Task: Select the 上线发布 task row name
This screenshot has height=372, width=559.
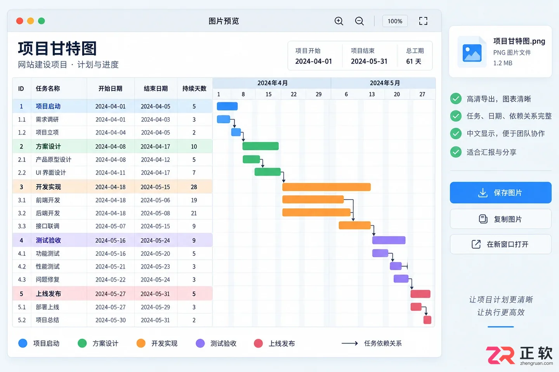Action: coord(48,294)
